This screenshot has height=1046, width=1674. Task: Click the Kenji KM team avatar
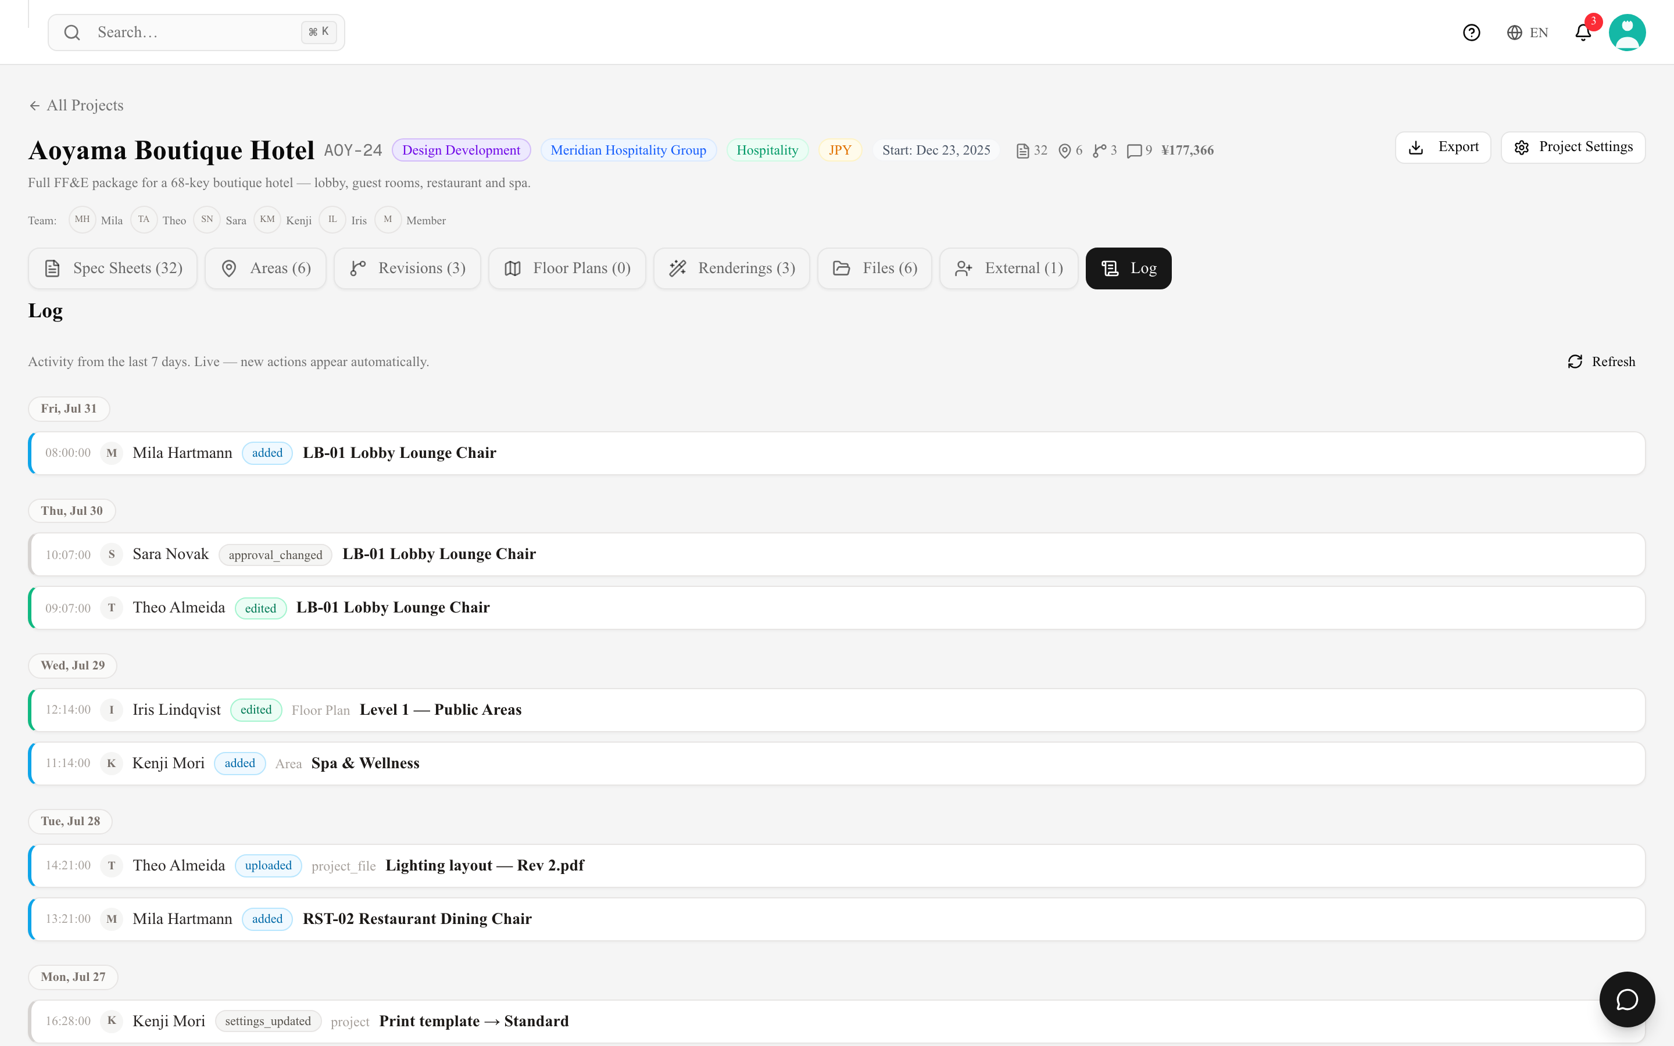(x=267, y=219)
